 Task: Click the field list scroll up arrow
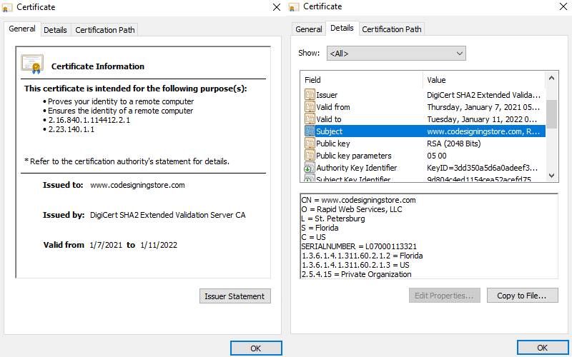(551, 78)
